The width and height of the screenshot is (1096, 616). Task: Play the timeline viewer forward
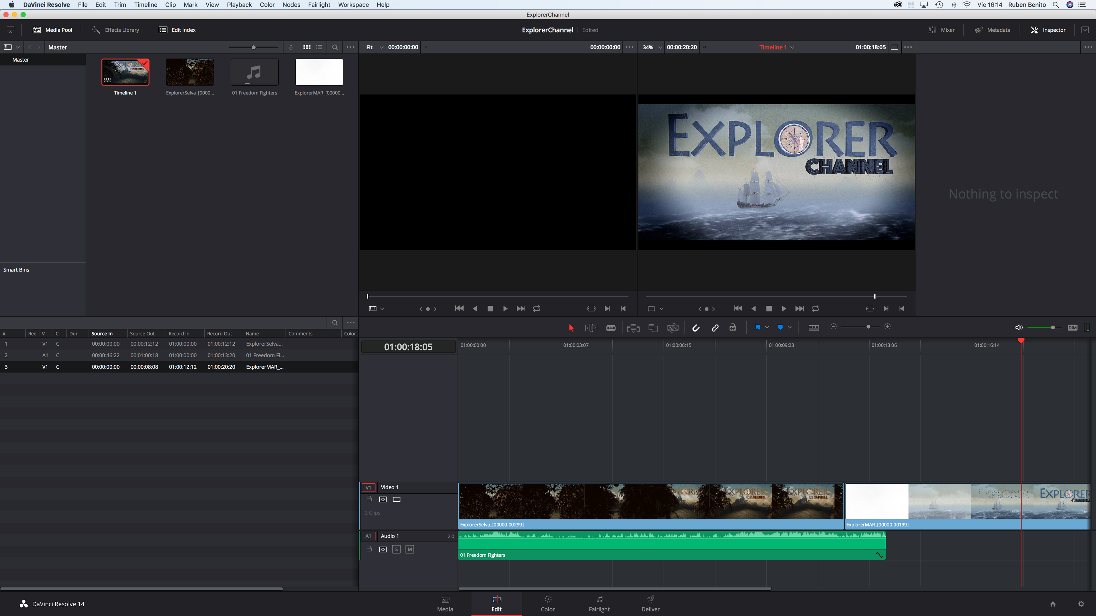click(x=784, y=309)
